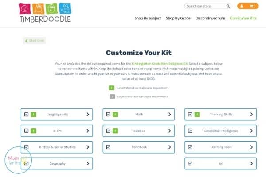Screen dimensions: 266x177
Task: Expand Geography with its chevron
Action: [88, 163]
